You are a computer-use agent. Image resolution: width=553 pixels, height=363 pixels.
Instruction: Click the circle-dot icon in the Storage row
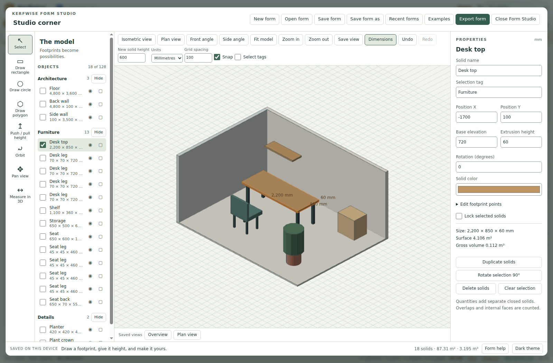[90, 224]
